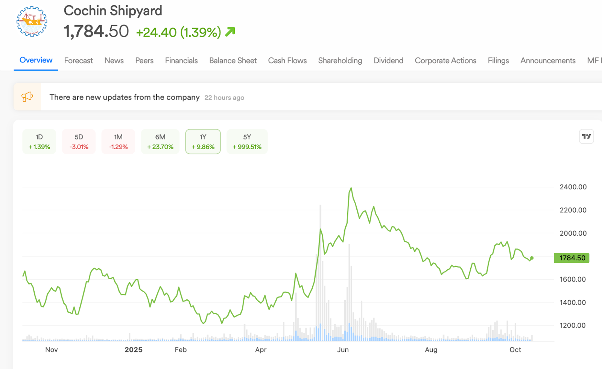Go to the Peers tab

click(144, 60)
